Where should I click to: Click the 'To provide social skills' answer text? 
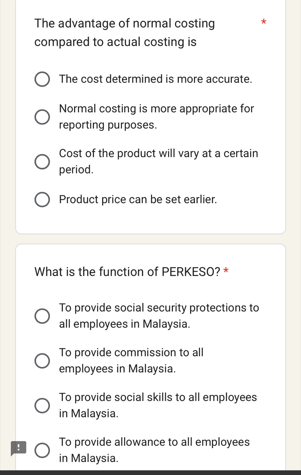coord(158,405)
